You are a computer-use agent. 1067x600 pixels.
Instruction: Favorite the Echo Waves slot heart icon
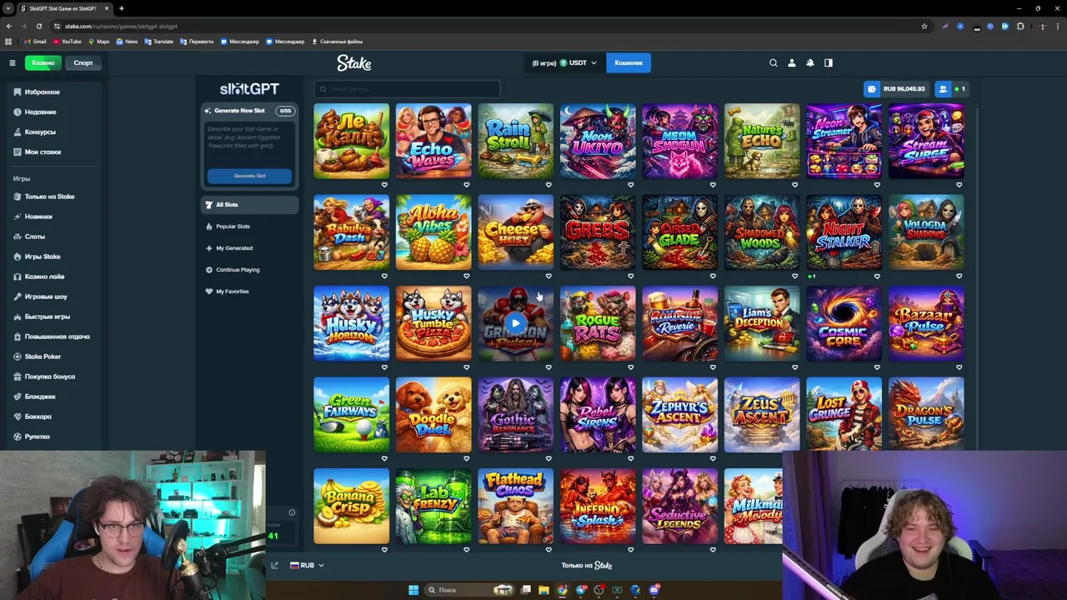pos(466,185)
